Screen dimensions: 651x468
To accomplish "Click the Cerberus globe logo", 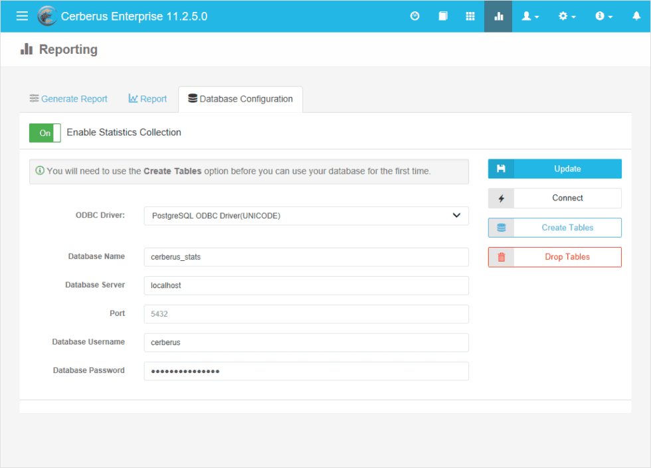I will 46,15.
